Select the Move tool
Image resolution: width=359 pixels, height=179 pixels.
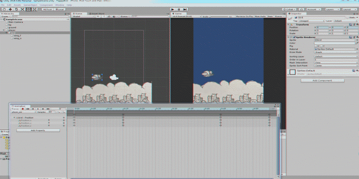10,9
